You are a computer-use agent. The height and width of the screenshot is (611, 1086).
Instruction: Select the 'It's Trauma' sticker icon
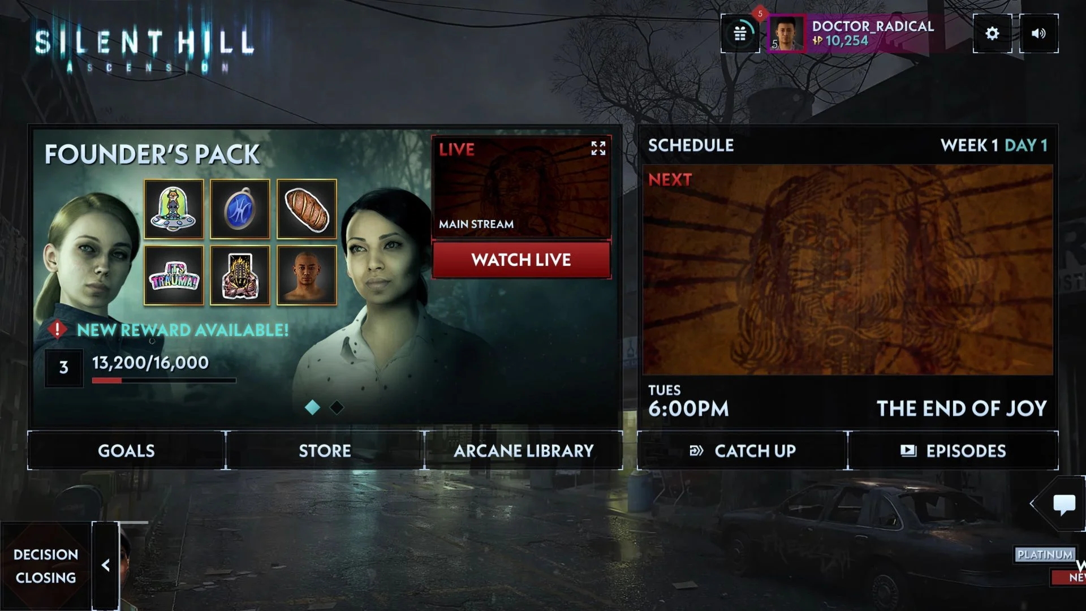pos(174,276)
